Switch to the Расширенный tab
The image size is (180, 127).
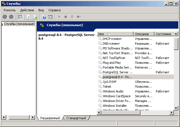[50, 118]
